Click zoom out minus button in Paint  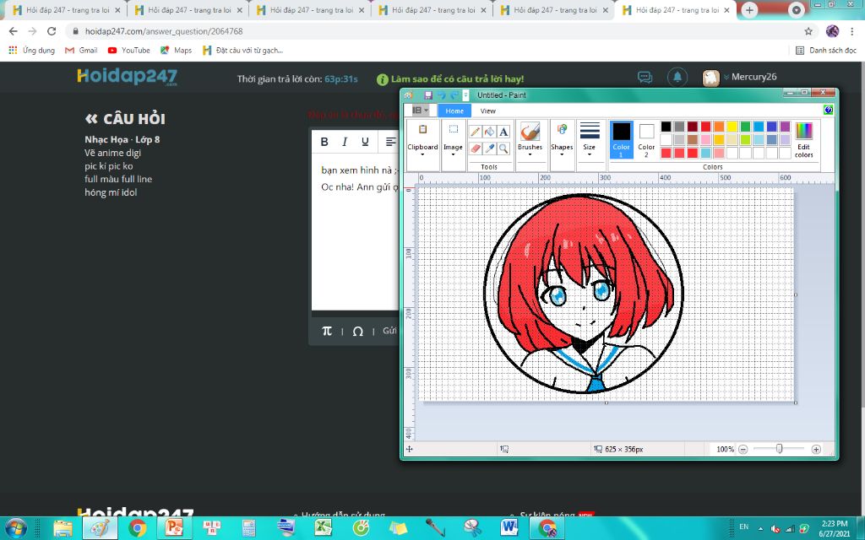[x=743, y=449]
